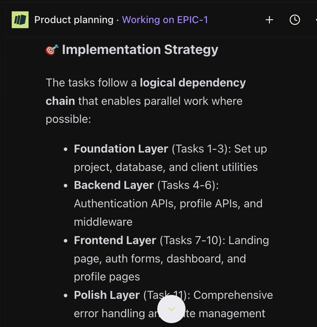Start a new chat with the plus icon
317x327 pixels.
[x=269, y=20]
